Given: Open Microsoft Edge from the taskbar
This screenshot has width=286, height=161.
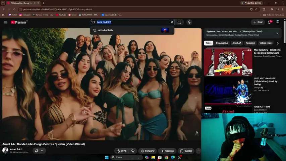Looking at the screenshot, I should coord(173,157).
